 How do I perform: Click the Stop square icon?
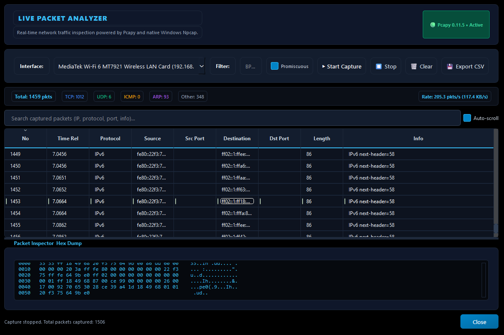pyautogui.click(x=379, y=66)
